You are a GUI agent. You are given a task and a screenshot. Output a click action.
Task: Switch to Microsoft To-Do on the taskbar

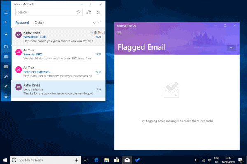coord(137,160)
